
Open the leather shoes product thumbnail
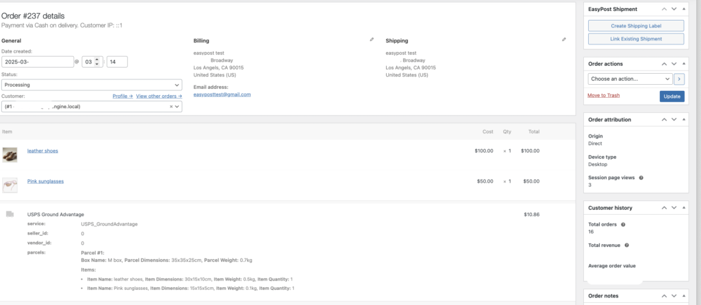[10, 155]
